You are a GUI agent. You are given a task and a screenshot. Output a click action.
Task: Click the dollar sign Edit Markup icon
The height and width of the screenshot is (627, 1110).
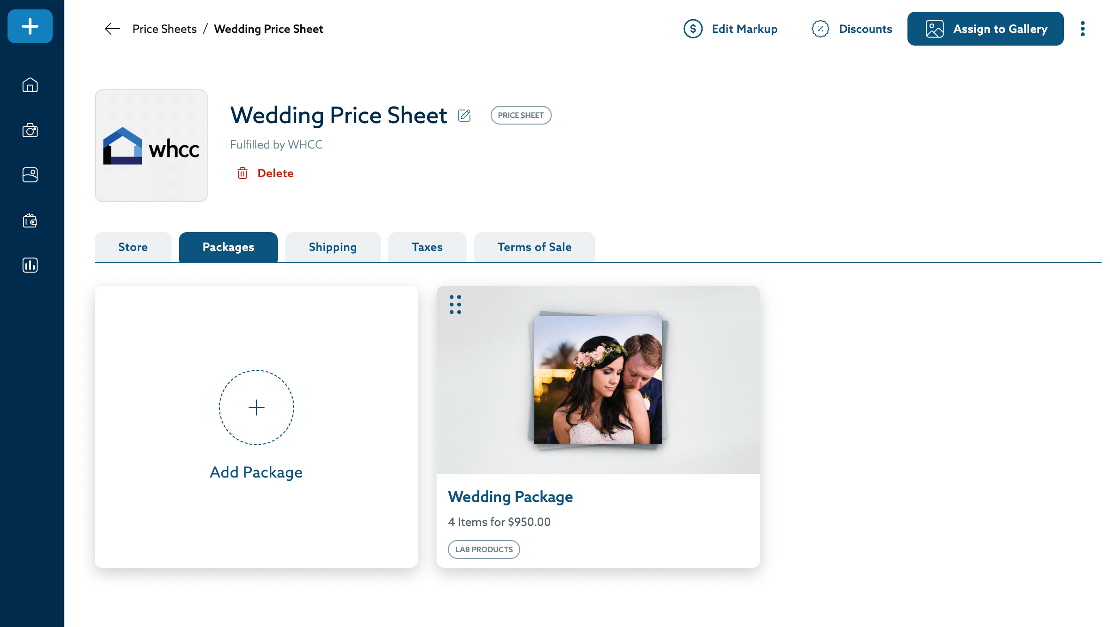(693, 29)
